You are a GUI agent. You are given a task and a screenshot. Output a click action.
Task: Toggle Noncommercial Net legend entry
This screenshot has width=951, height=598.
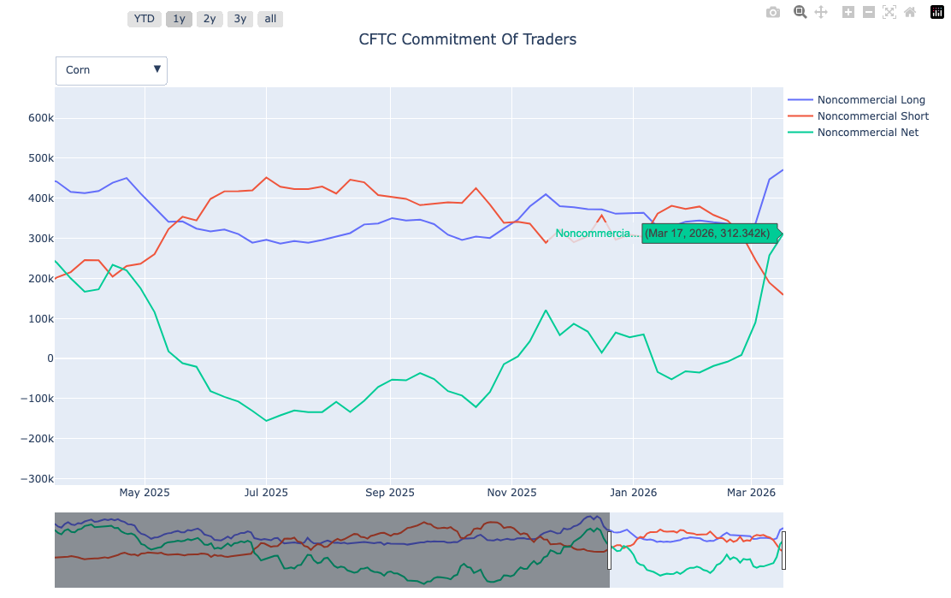pos(867,133)
